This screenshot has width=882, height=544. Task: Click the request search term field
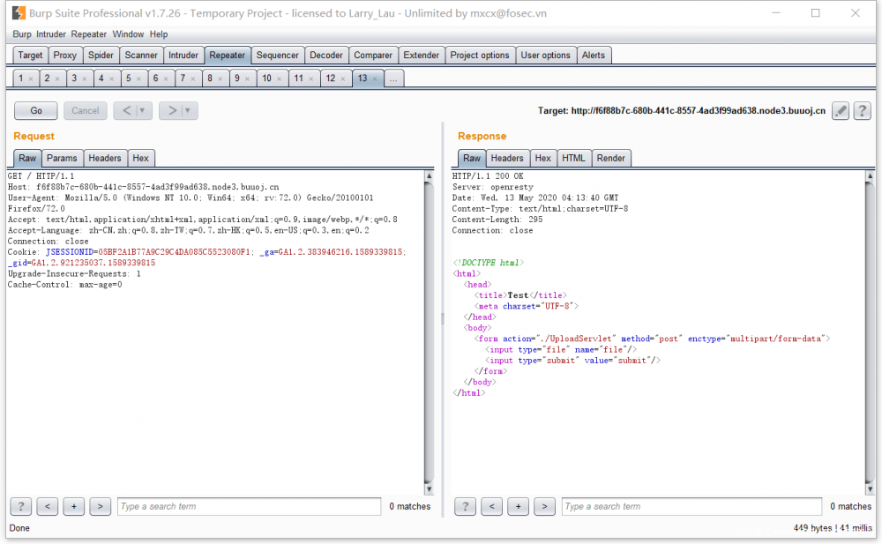point(247,506)
